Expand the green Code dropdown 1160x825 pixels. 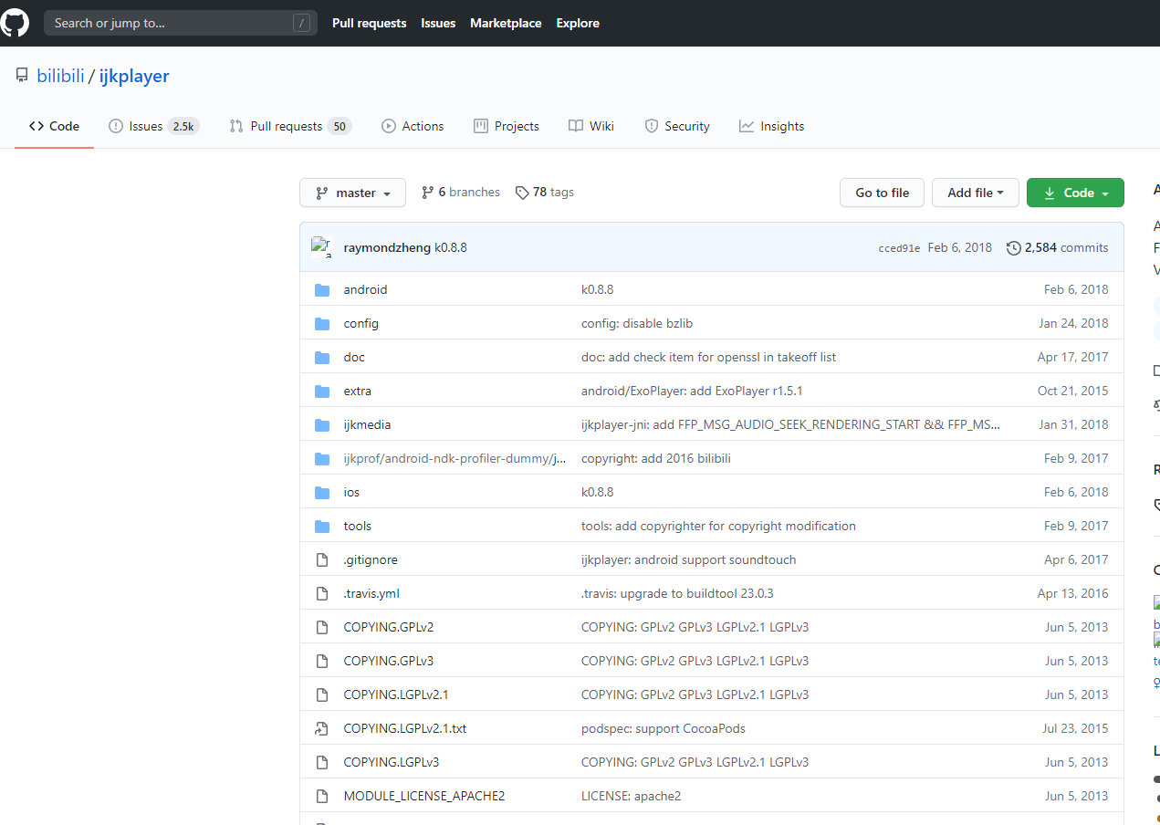click(1075, 193)
